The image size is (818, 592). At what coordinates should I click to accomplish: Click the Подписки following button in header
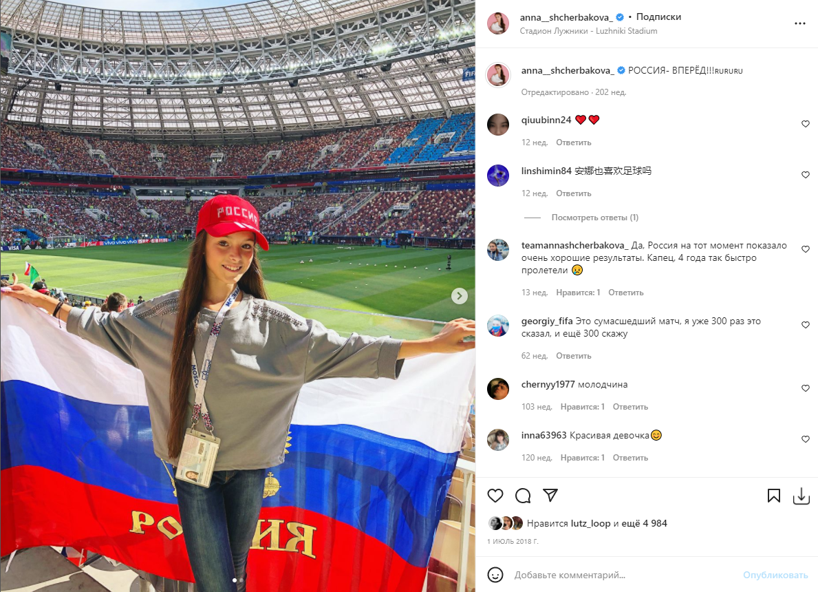(658, 17)
